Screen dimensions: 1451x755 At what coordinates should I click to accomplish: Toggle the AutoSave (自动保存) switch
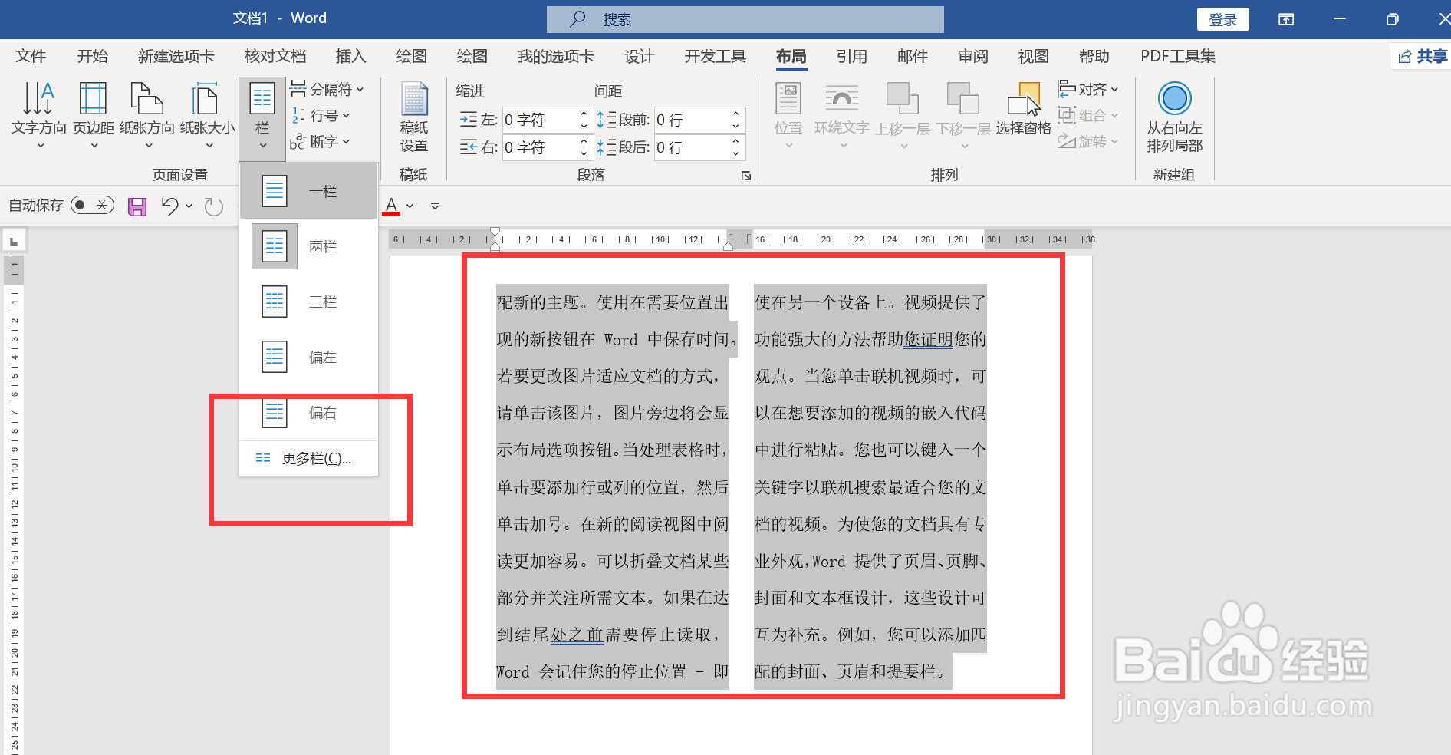(92, 205)
